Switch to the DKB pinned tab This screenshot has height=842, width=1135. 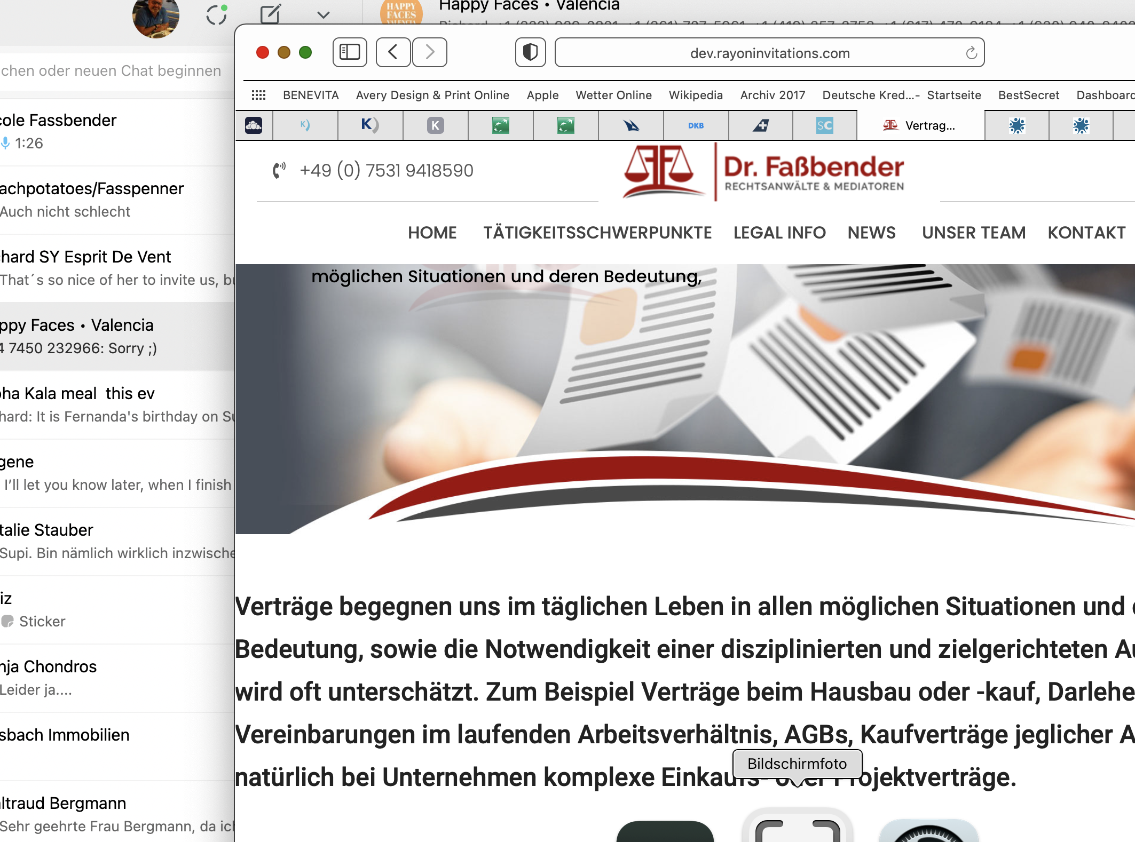click(x=696, y=125)
